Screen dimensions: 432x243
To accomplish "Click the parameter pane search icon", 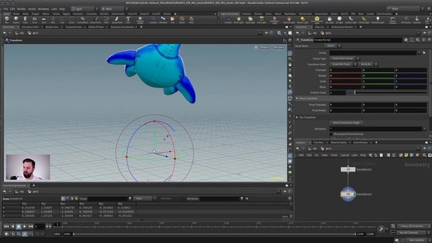I will pos(418,40).
